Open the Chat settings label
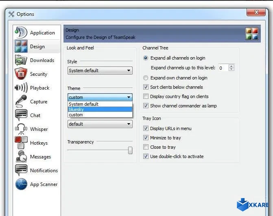 [35, 115]
